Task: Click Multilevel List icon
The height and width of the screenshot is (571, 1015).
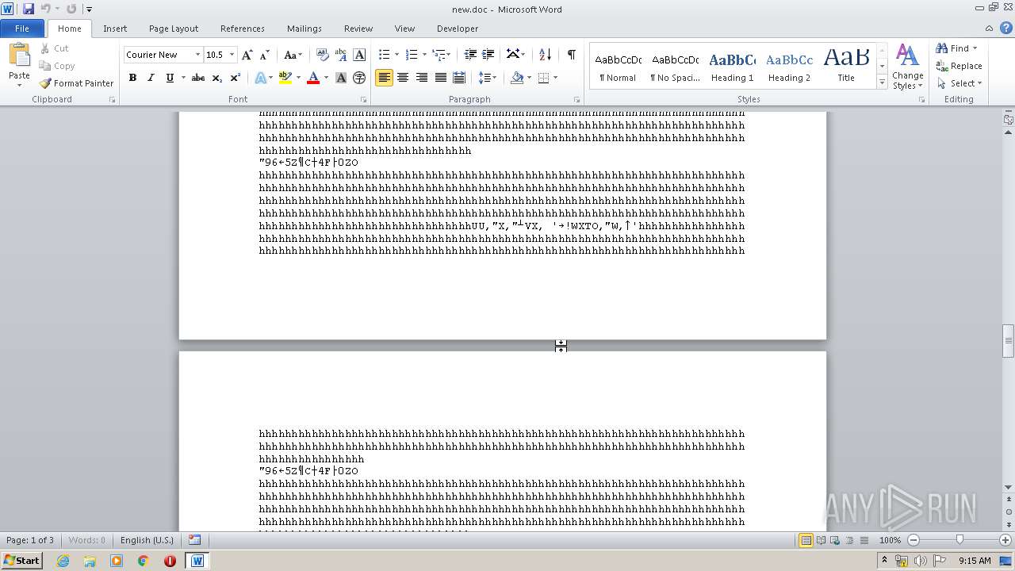Action: tap(439, 55)
